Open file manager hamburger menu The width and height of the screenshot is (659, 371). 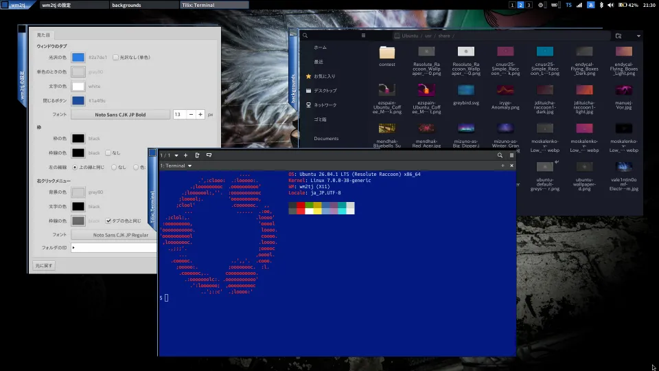tap(364, 36)
